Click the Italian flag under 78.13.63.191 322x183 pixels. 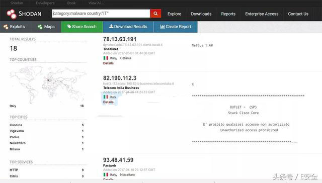pyautogui.click(x=106, y=58)
